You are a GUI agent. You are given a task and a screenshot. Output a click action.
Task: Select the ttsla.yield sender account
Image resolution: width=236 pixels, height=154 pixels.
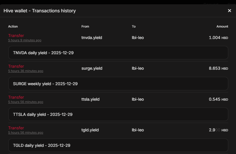click(91, 99)
